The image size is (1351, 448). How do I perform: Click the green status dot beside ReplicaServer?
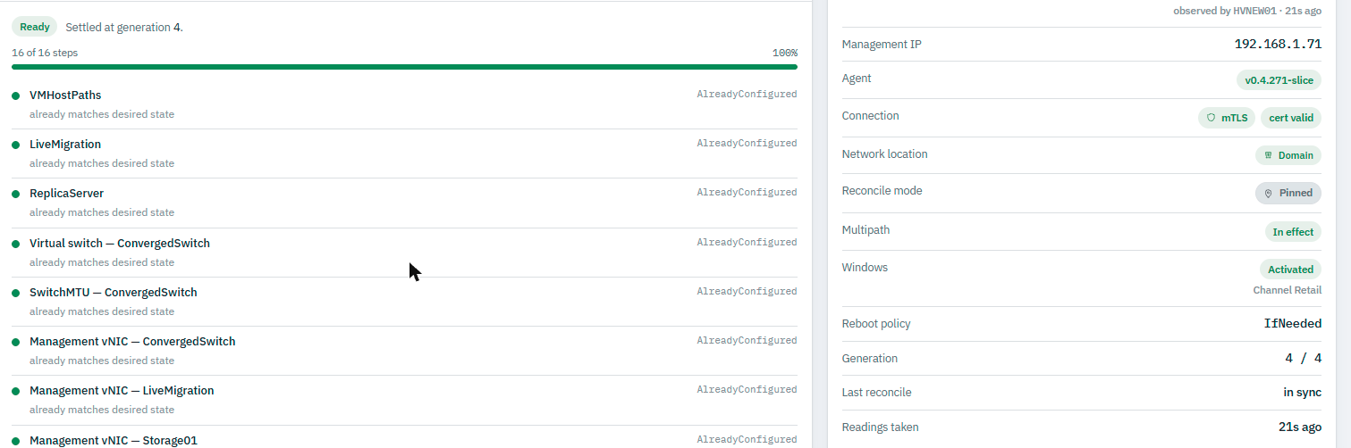[x=16, y=194]
